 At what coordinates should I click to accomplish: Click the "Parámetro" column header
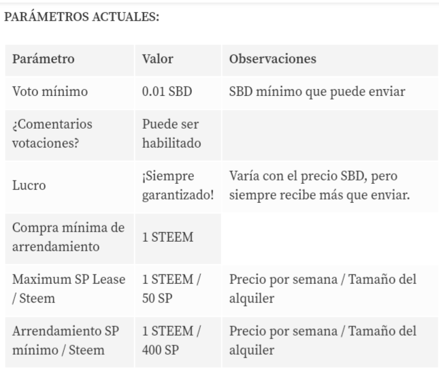click(44, 59)
